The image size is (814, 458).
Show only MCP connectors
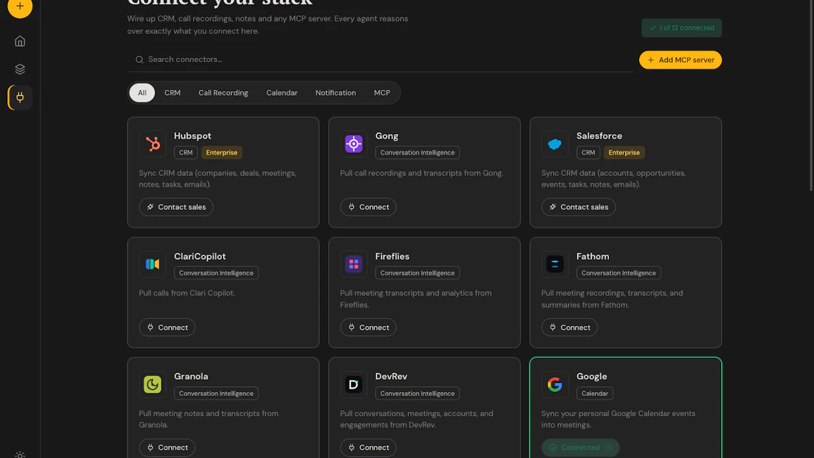[382, 93]
